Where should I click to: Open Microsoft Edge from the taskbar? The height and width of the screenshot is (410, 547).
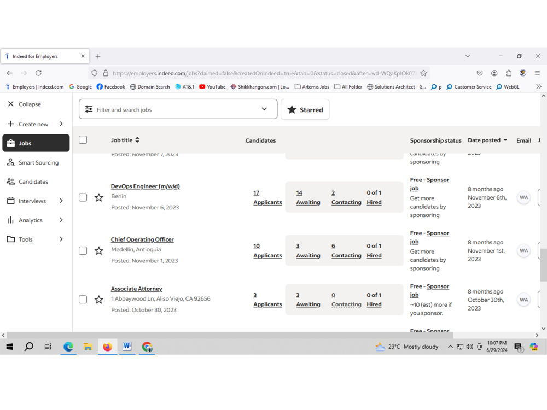click(x=68, y=347)
